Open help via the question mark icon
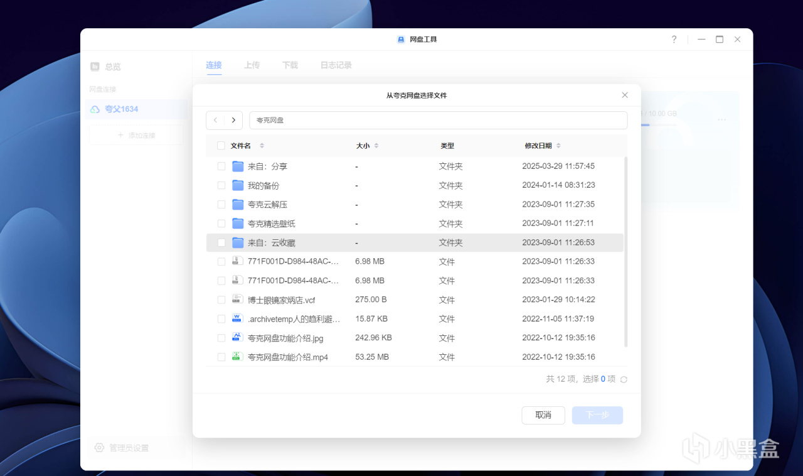The height and width of the screenshot is (476, 803). pos(674,39)
